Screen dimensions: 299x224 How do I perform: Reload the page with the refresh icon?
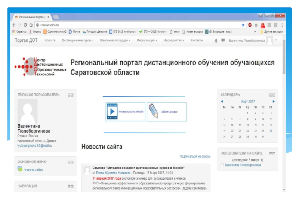point(25,25)
